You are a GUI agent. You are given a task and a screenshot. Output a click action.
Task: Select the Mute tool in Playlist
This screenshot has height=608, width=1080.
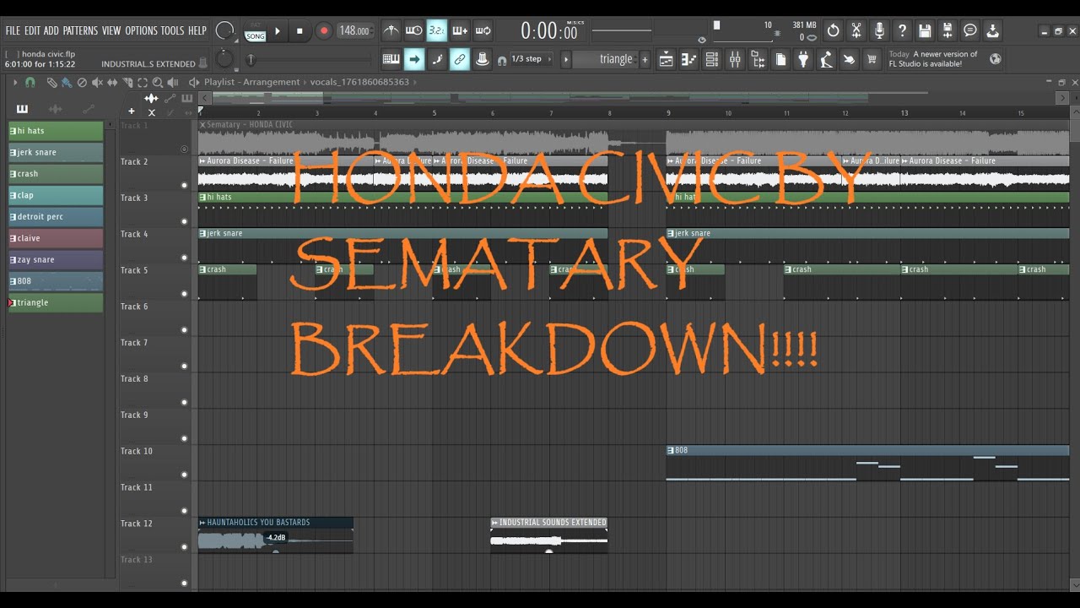pos(97,83)
